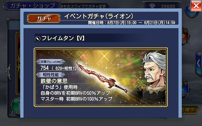Click the 攻撃力 stat label
202x126 pixels.
(x=50, y=62)
